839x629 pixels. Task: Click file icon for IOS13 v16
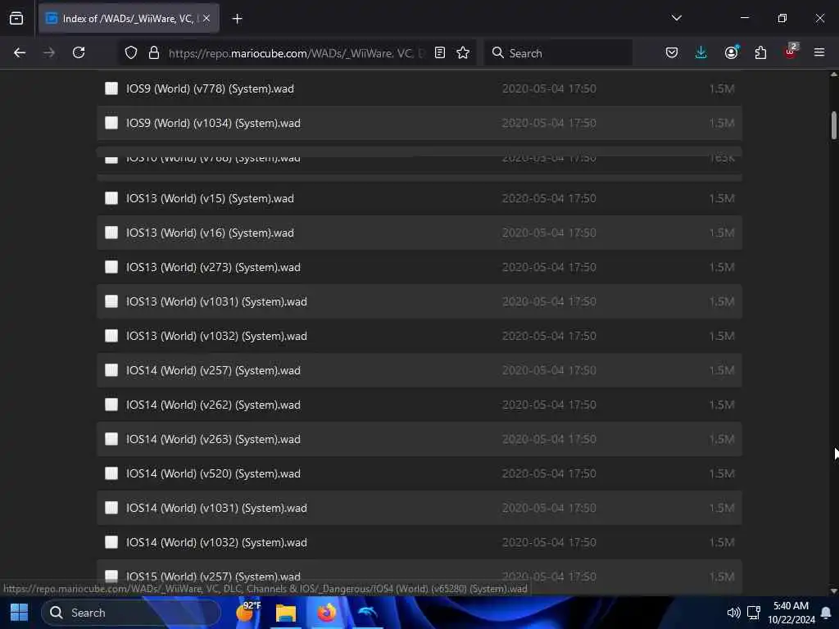[111, 232]
